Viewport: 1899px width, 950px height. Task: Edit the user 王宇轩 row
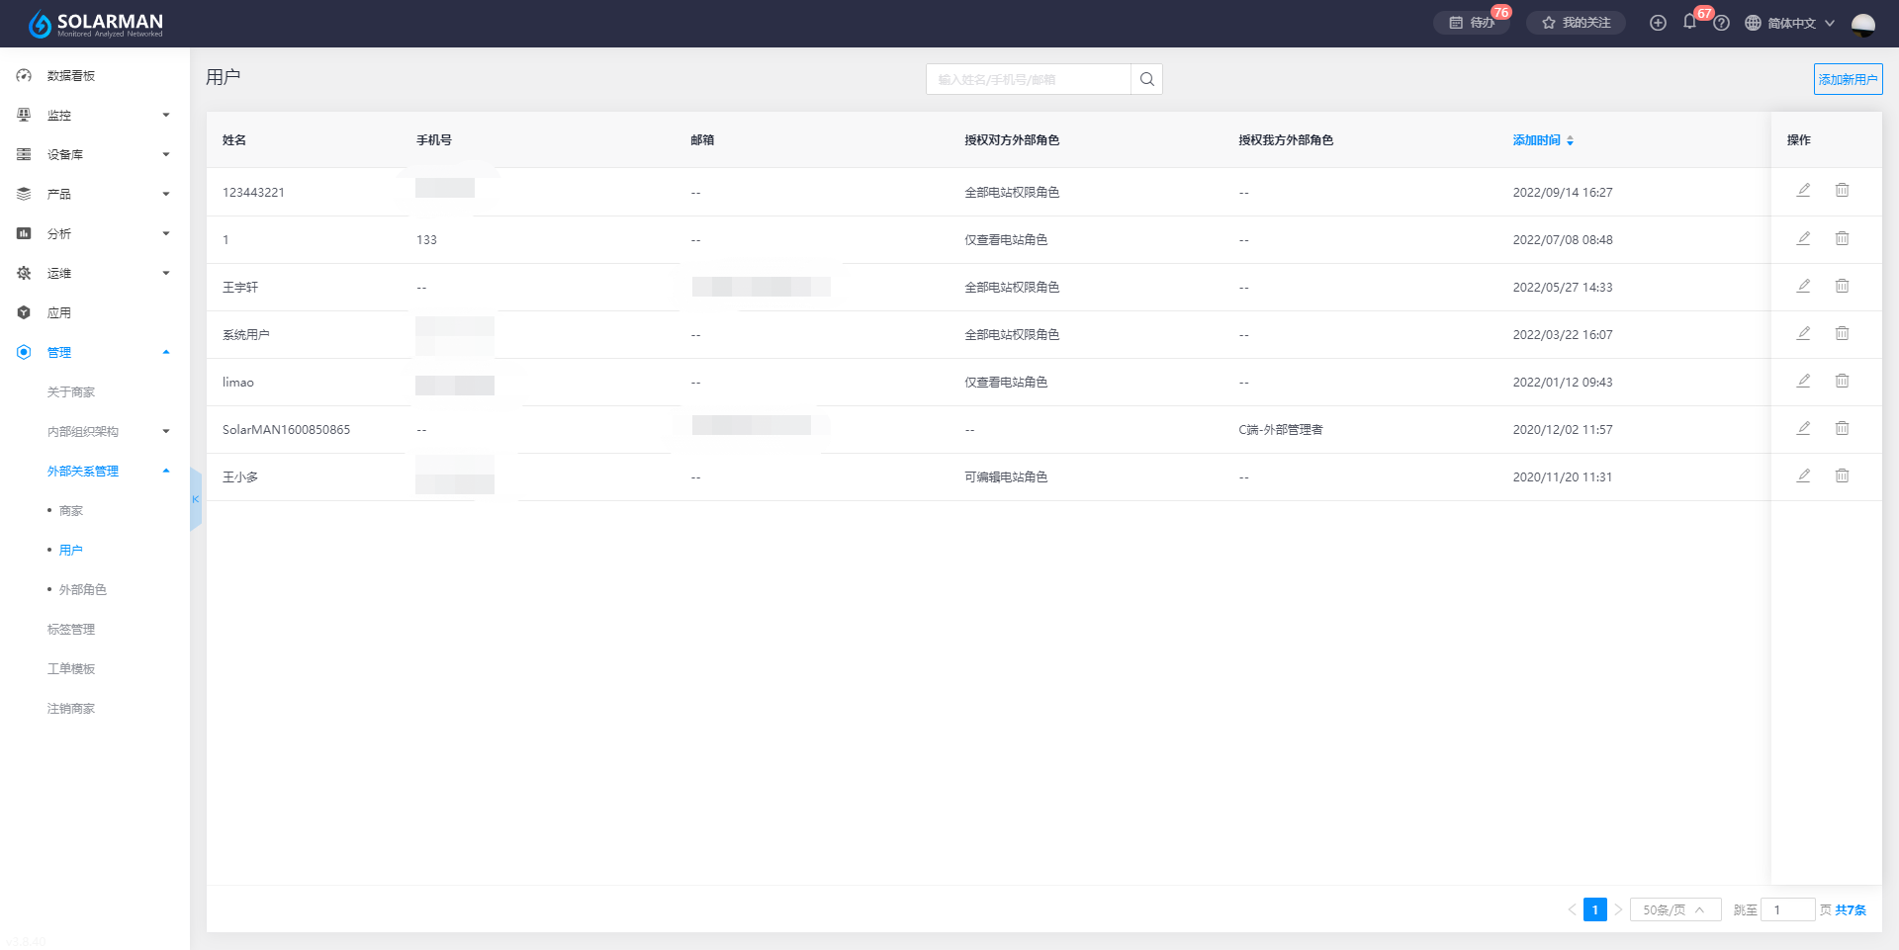tap(1803, 286)
